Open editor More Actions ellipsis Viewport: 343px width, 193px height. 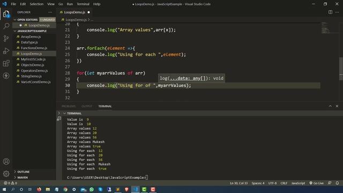pos(337,12)
